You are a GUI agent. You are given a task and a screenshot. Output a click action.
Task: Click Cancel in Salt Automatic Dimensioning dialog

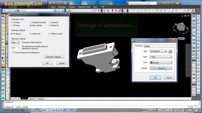point(62,63)
